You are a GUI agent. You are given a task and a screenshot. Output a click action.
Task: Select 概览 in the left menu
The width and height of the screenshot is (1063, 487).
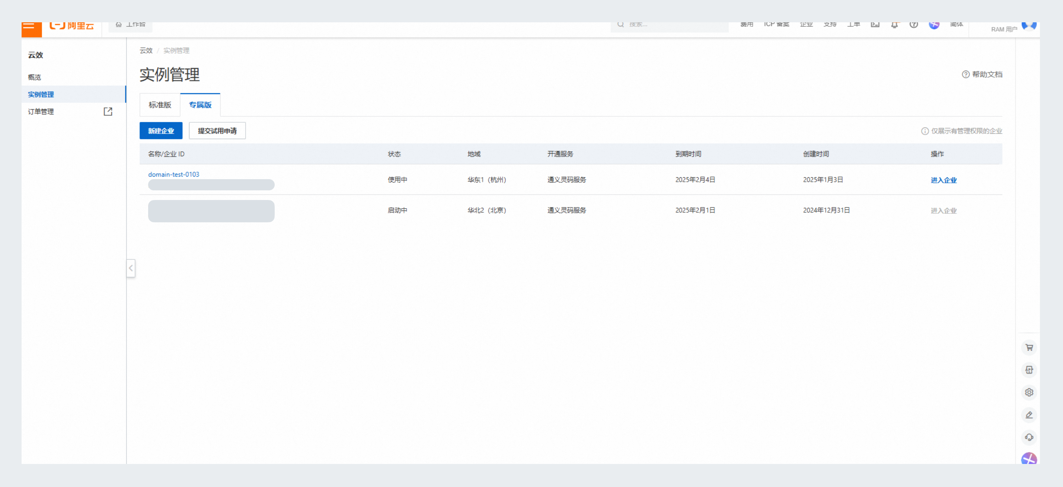tap(35, 77)
